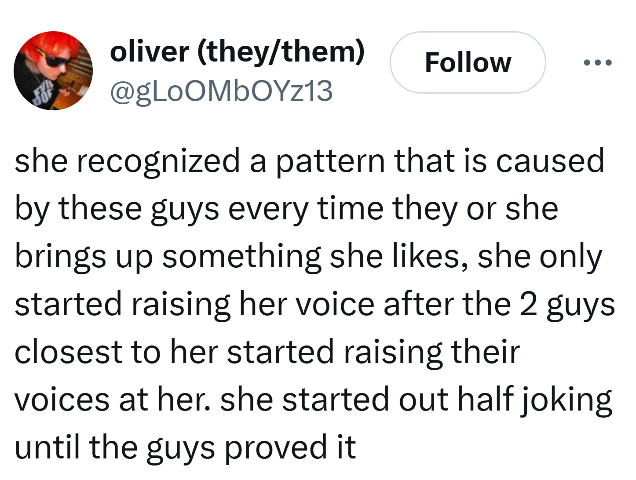Viewport: 636px width, 480px height.
Task: Visit the @gLoOMbOYz13 handle link
Action: coord(221,91)
